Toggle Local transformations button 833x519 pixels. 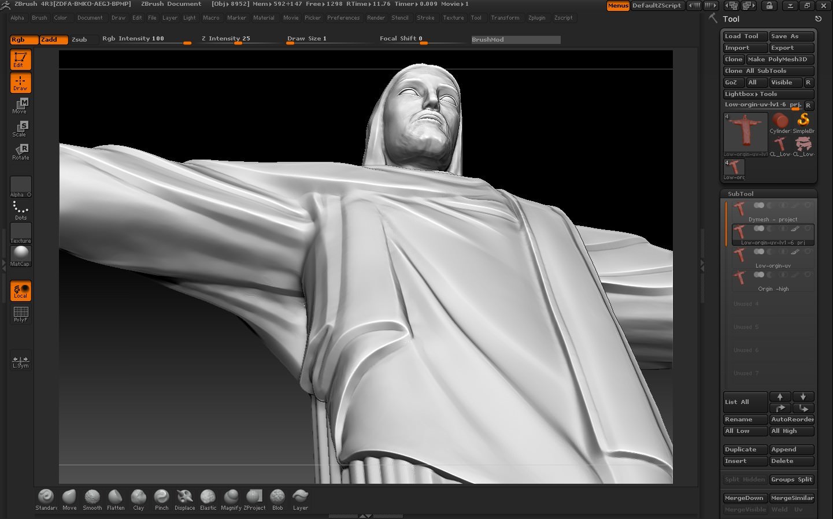(x=21, y=291)
